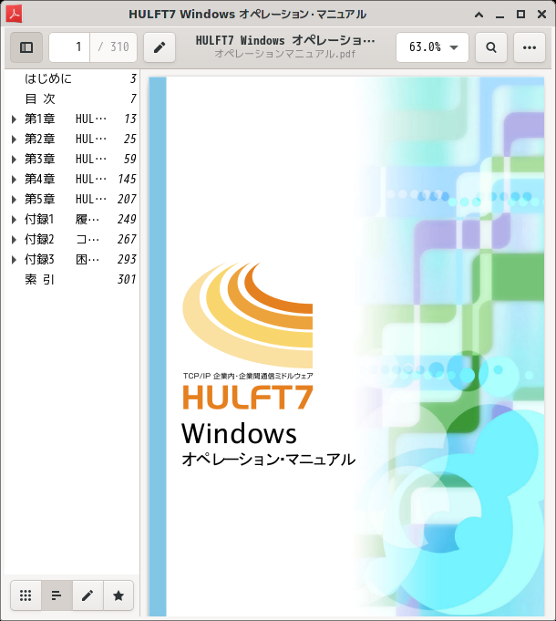Switch sidebar to annotations pencil view
The height and width of the screenshot is (621, 556).
88,595
